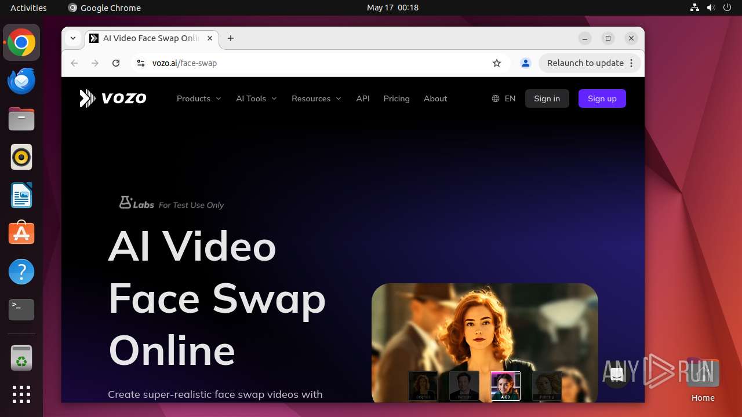This screenshot has height=417, width=742.
Task: Expand the AI Tools dropdown menu
Action: [x=256, y=98]
